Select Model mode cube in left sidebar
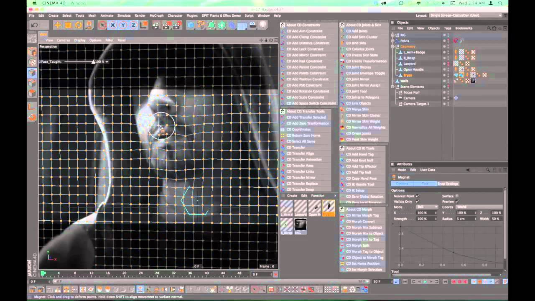 click(x=32, y=52)
